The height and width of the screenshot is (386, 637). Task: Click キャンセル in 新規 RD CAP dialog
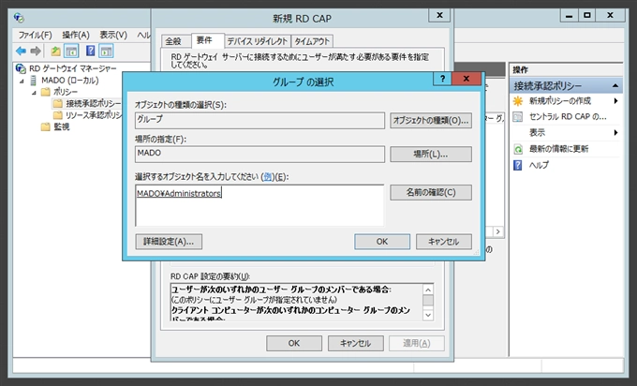[x=355, y=343]
